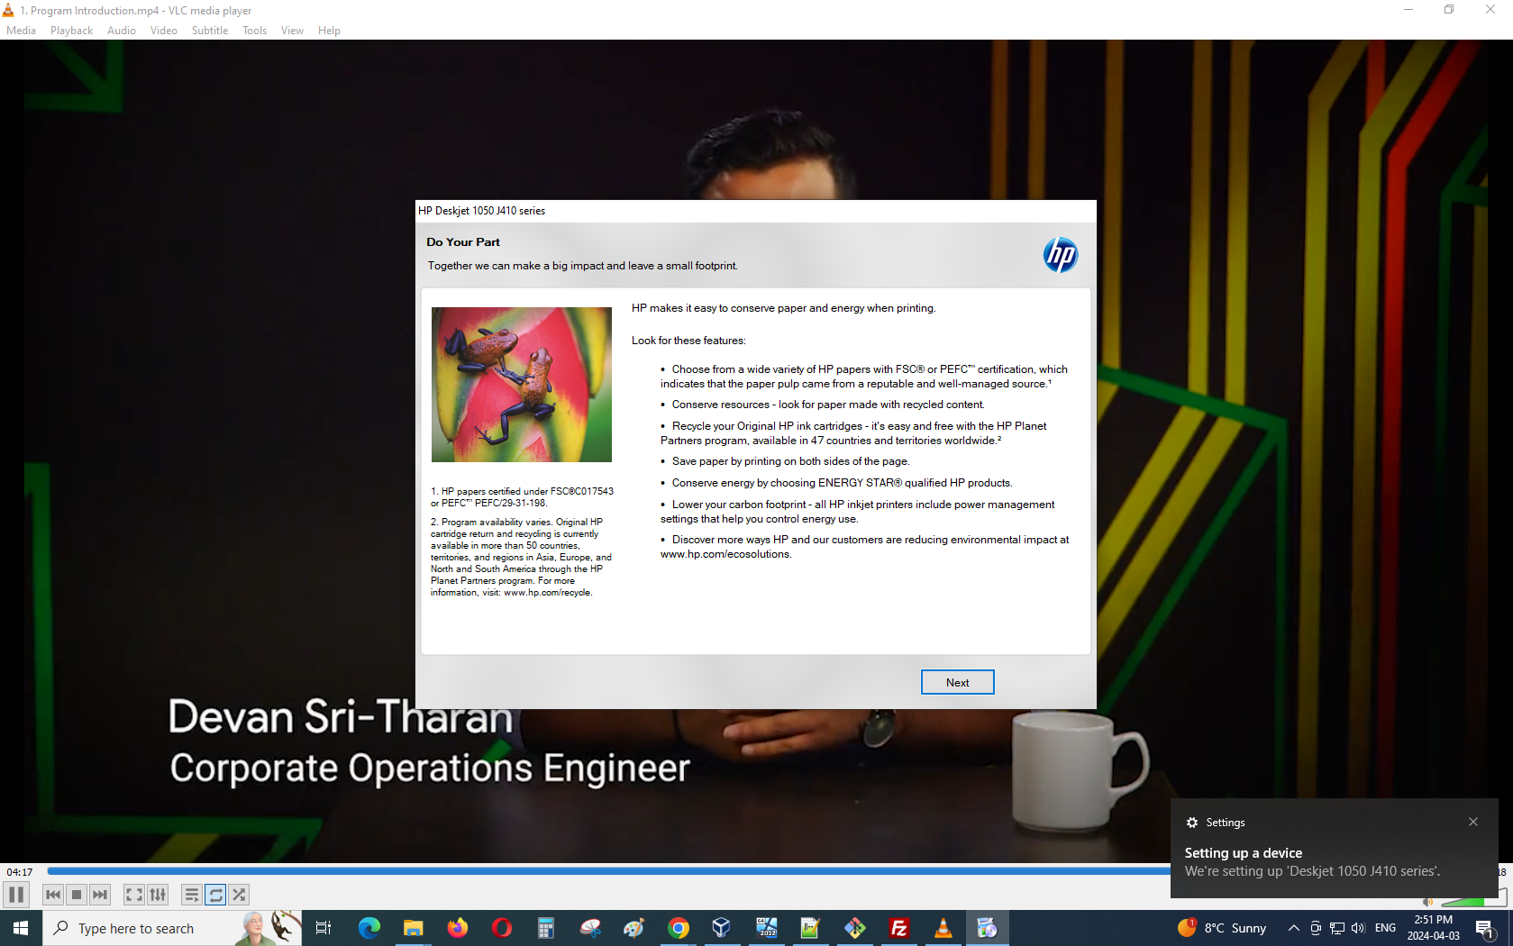1513x946 pixels.
Task: Open the ENG language selector
Action: click(1385, 928)
